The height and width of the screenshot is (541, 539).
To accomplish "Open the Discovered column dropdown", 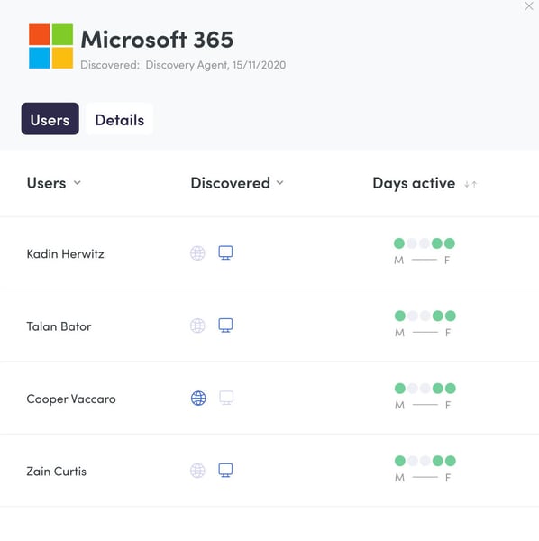I will 280,182.
